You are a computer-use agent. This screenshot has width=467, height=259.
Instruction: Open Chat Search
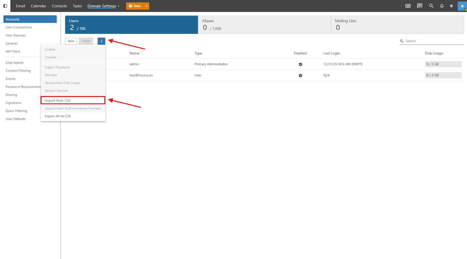pyautogui.click(x=15, y=63)
